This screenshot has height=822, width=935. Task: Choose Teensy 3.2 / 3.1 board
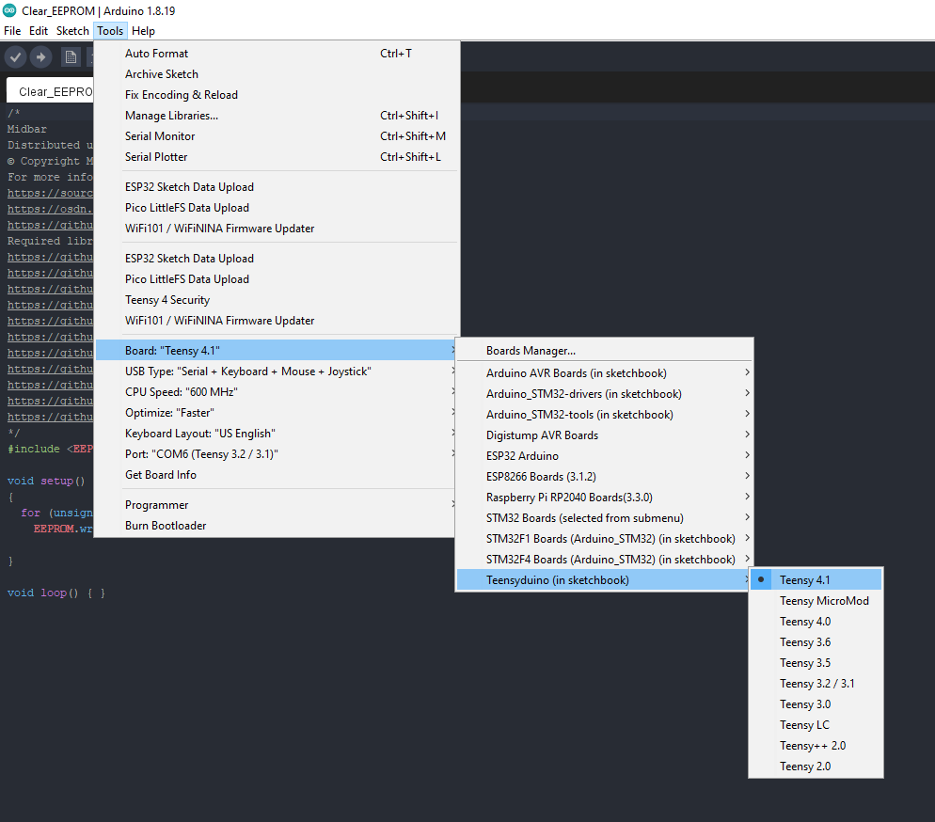[816, 684]
